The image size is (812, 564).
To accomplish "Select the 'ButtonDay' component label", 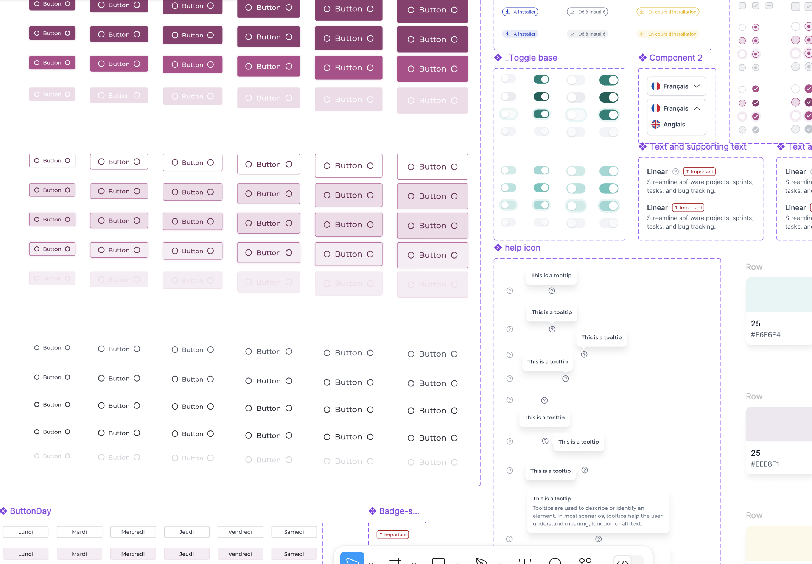I will pos(31,511).
